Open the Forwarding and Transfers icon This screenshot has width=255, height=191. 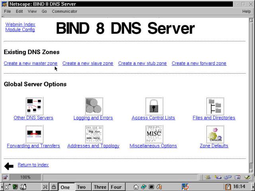pyautogui.click(x=34, y=134)
